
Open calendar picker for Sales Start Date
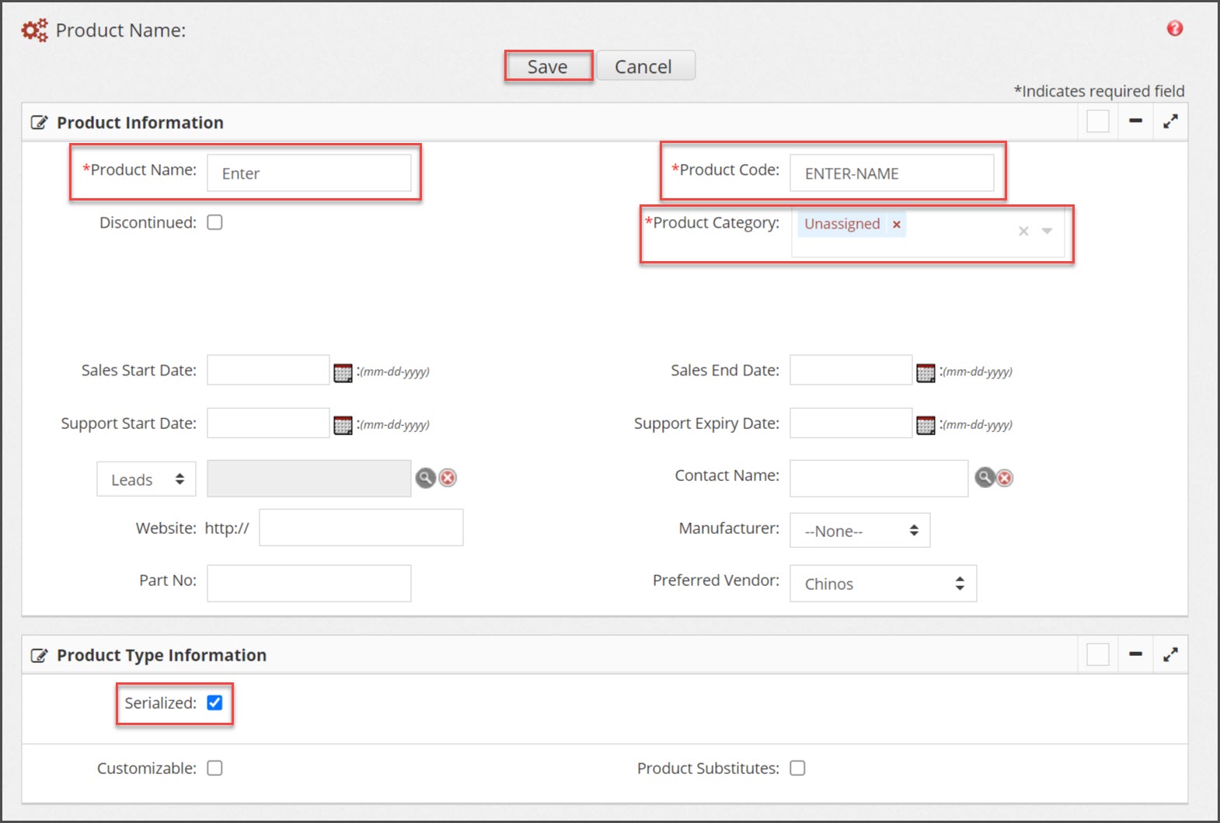[343, 373]
